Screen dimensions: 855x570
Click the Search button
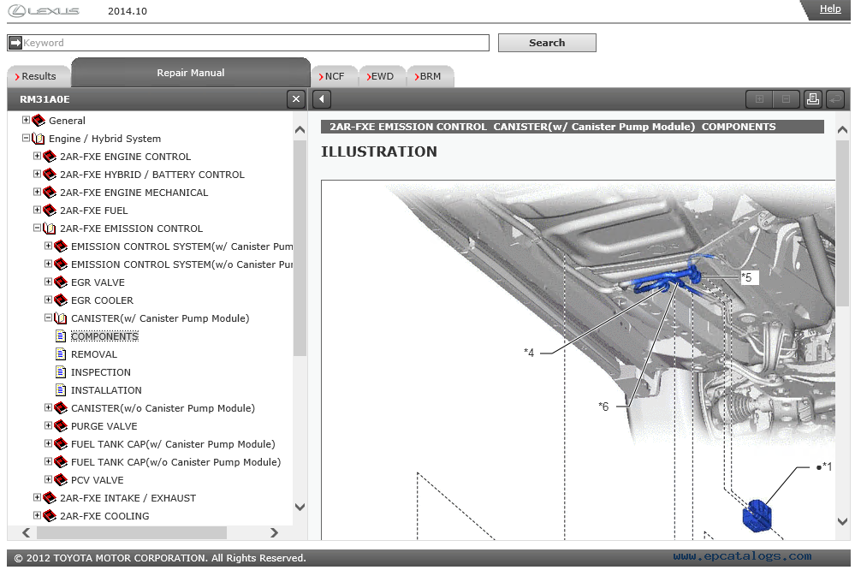[x=547, y=43]
